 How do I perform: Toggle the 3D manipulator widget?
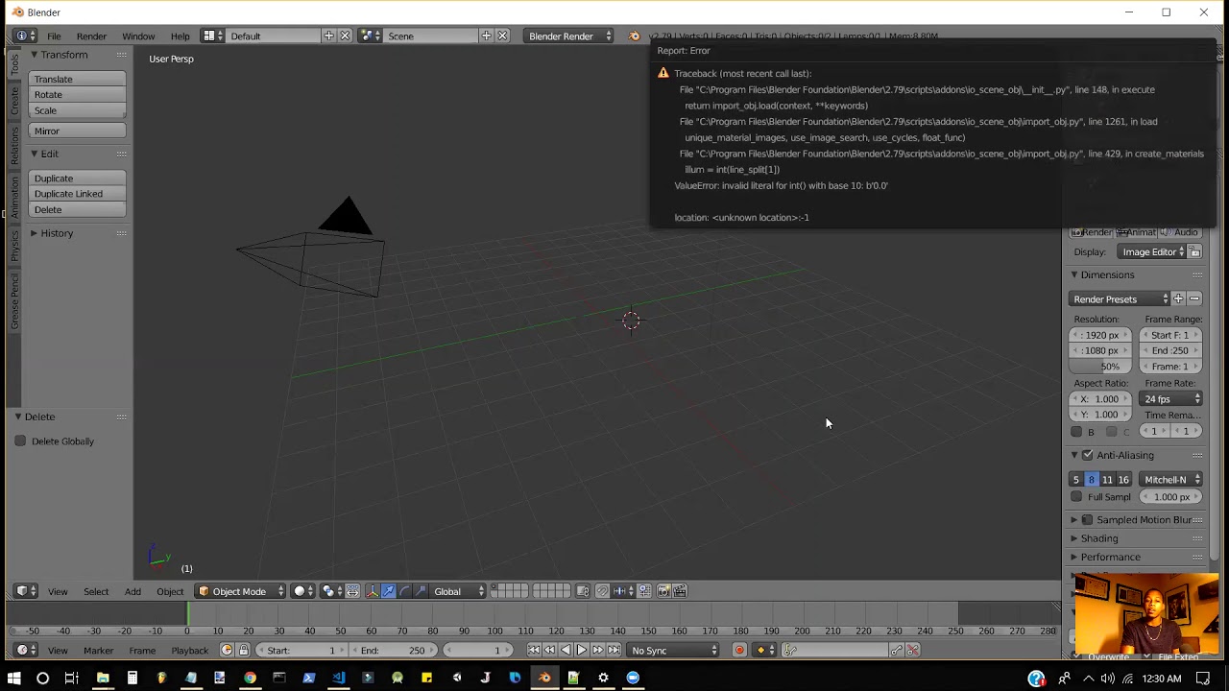373,591
